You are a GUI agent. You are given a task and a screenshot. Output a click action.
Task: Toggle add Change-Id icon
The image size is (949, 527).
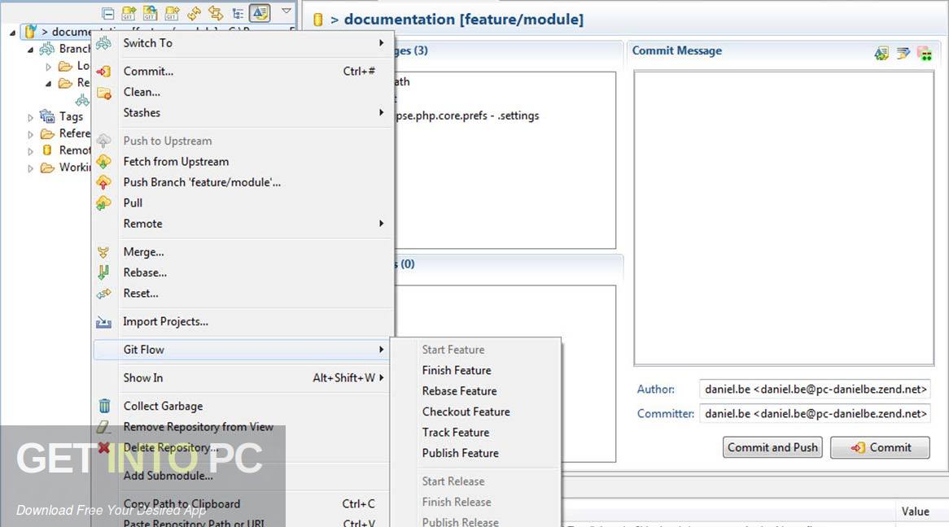click(925, 53)
